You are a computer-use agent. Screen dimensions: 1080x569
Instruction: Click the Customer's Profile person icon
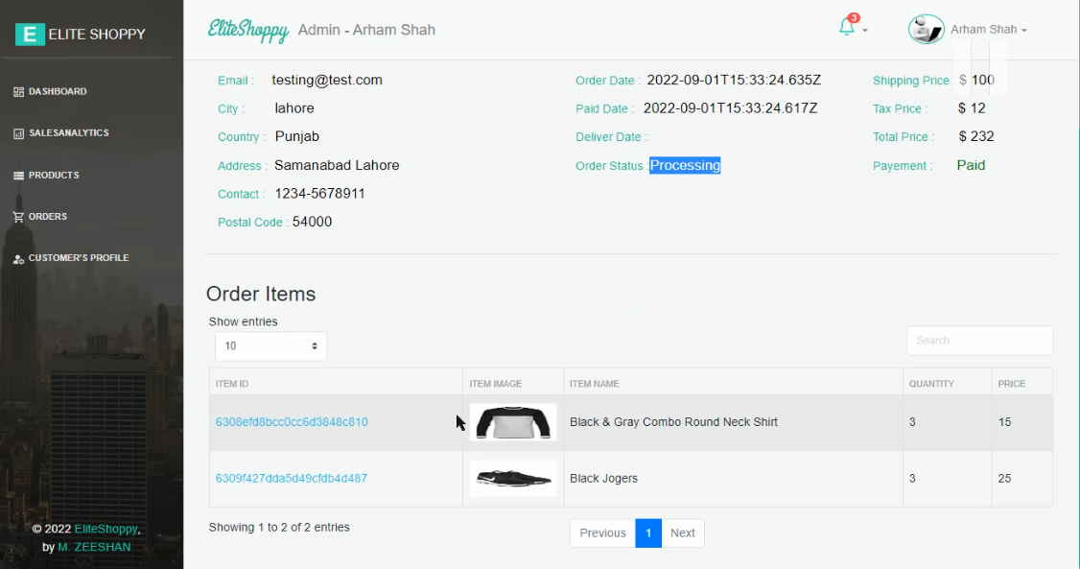coord(18,259)
